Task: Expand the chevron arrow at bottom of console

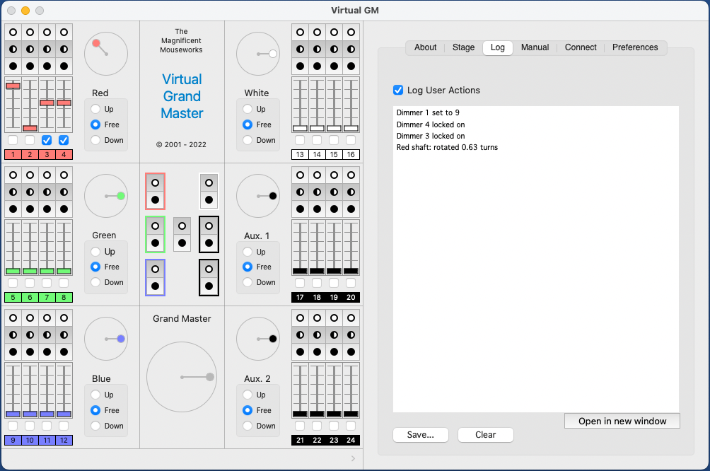Action: pyautogui.click(x=354, y=459)
